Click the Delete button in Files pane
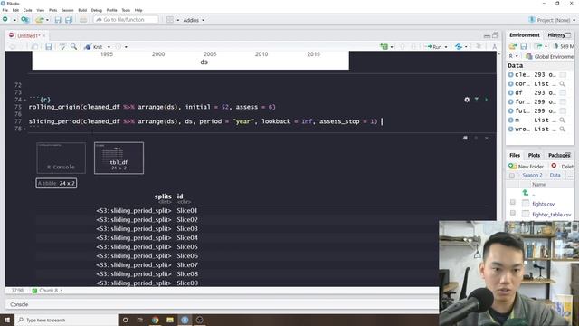 pyautogui.click(x=563, y=167)
